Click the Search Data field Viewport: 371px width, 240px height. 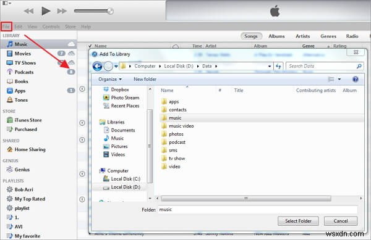[325, 66]
